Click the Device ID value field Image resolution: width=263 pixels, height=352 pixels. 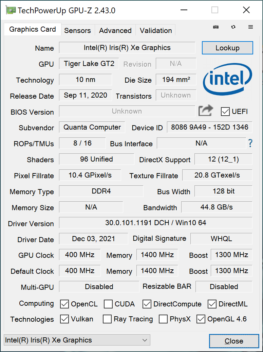pyautogui.click(x=210, y=127)
